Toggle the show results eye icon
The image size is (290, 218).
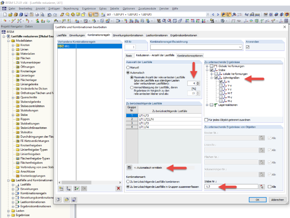click(234, 15)
